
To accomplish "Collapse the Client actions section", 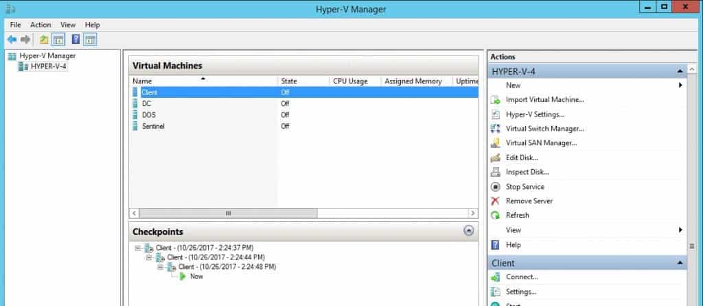I will (680, 263).
